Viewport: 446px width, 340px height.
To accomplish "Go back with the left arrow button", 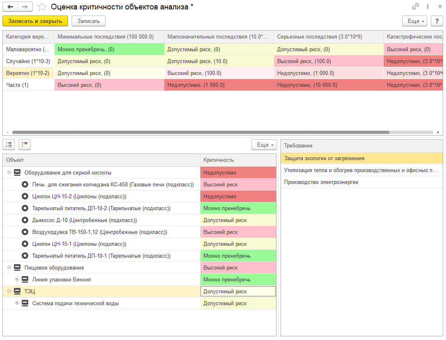I will coord(10,7).
